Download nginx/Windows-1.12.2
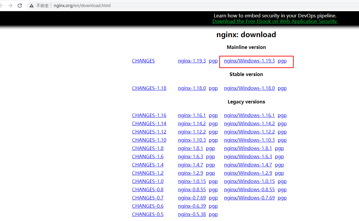359x221 pixels. point(249,132)
